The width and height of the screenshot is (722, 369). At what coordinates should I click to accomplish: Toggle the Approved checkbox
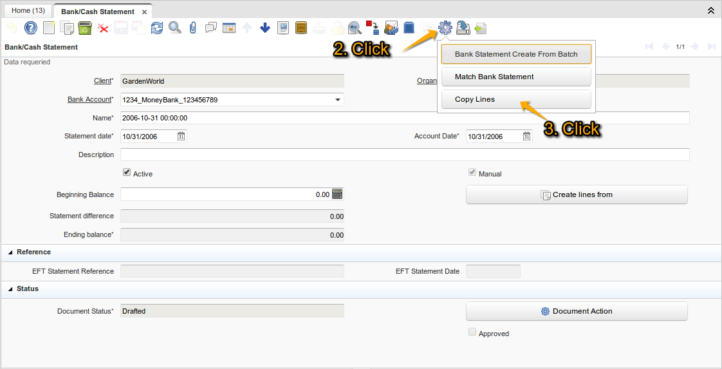point(472,332)
